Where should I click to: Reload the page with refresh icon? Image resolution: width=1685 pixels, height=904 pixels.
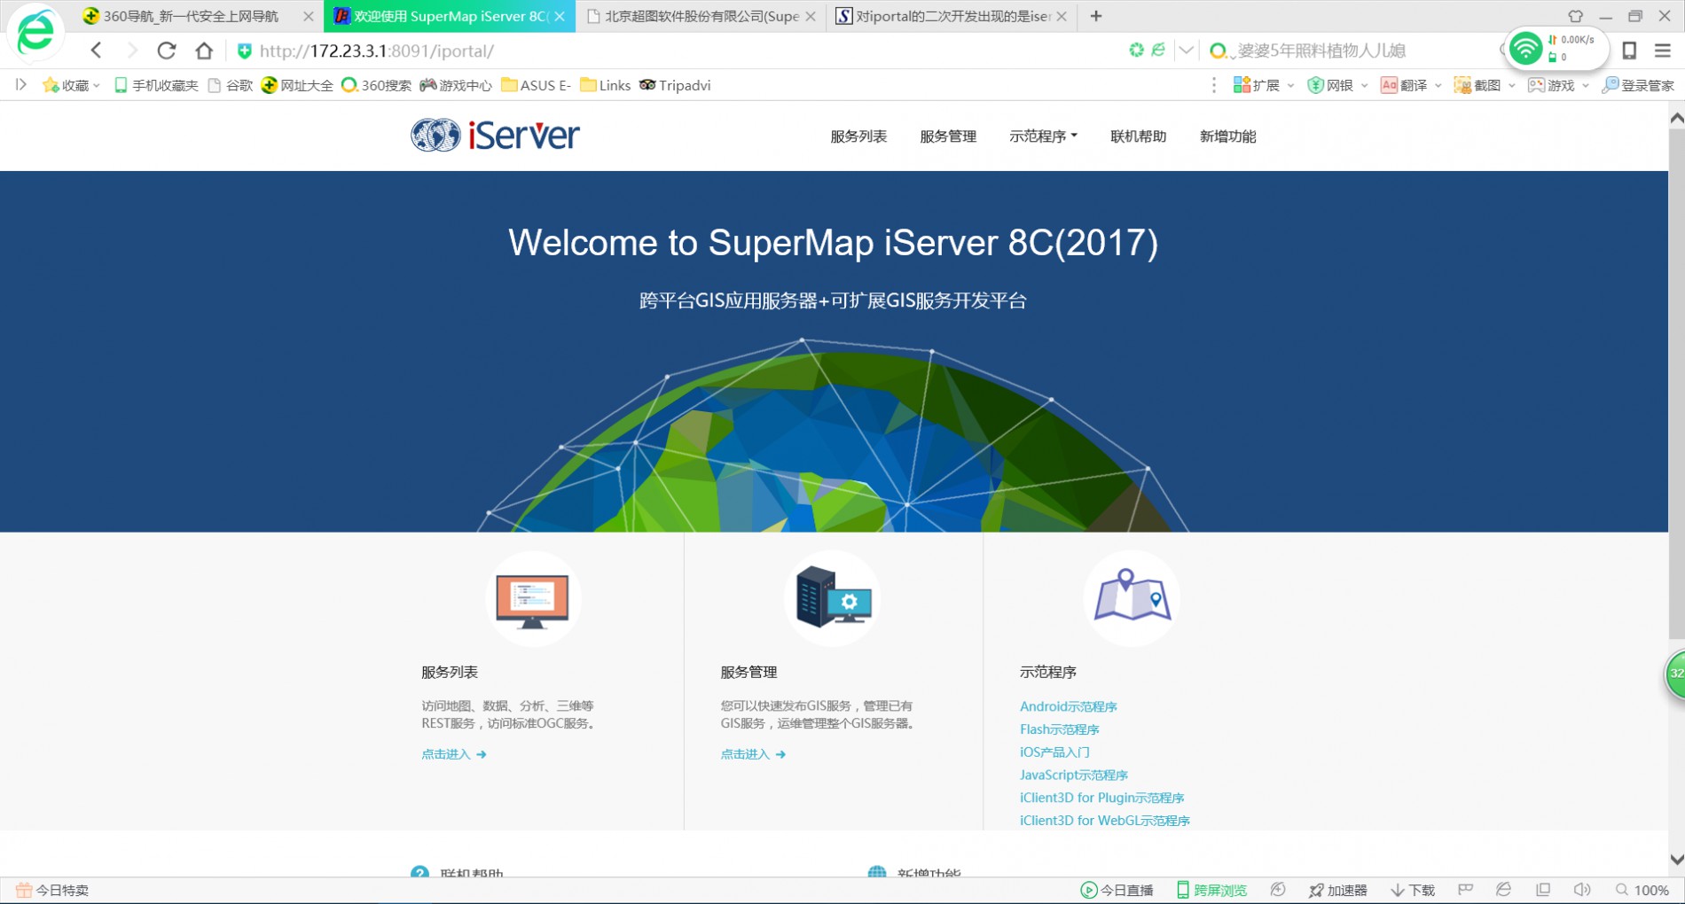[x=167, y=51]
